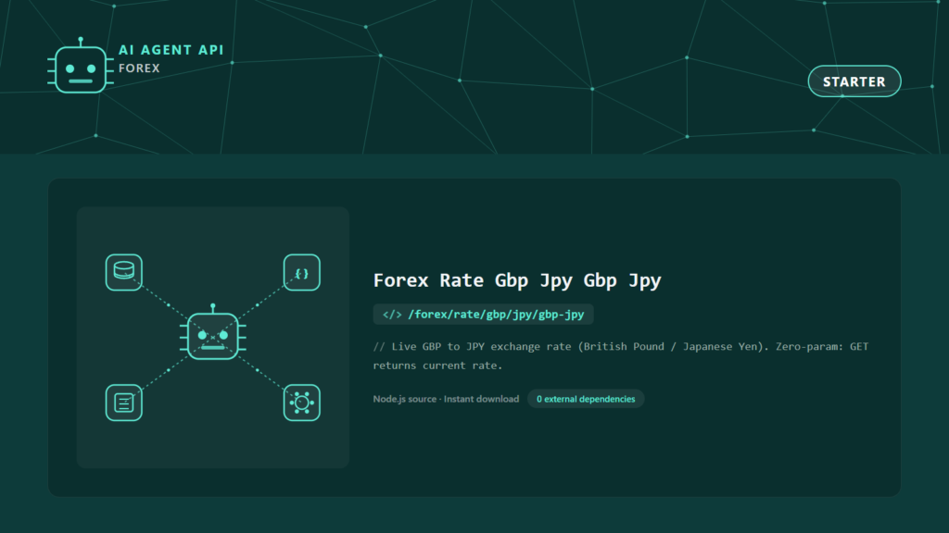The image size is (949, 533).
Task: Click the document list icon in the illustration
Action: [x=124, y=403]
